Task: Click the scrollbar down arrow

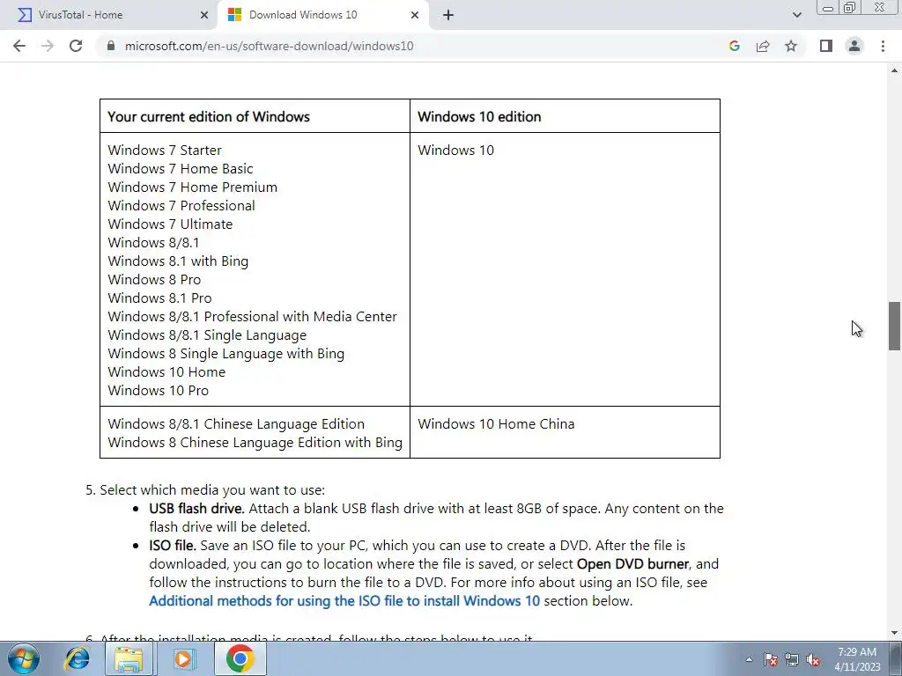Action: click(894, 633)
